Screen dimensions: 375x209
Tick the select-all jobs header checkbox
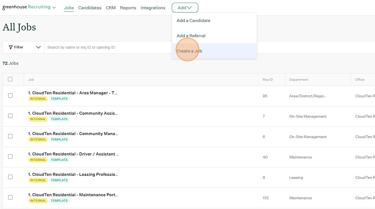point(10,79)
